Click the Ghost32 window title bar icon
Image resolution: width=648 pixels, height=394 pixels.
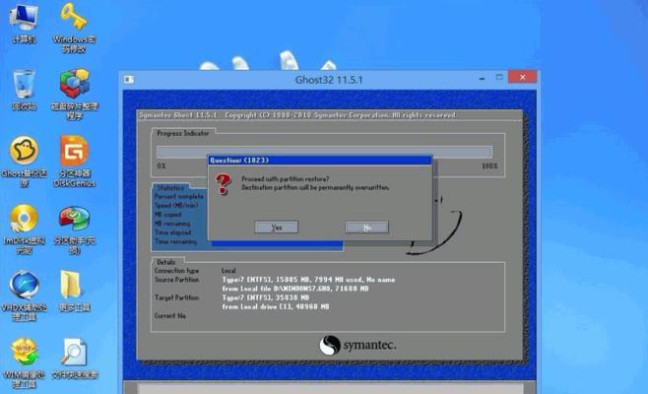129,80
